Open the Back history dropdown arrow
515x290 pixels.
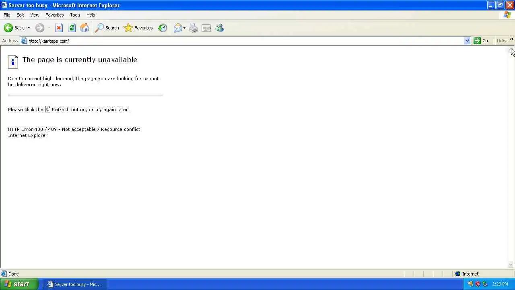pyautogui.click(x=29, y=28)
